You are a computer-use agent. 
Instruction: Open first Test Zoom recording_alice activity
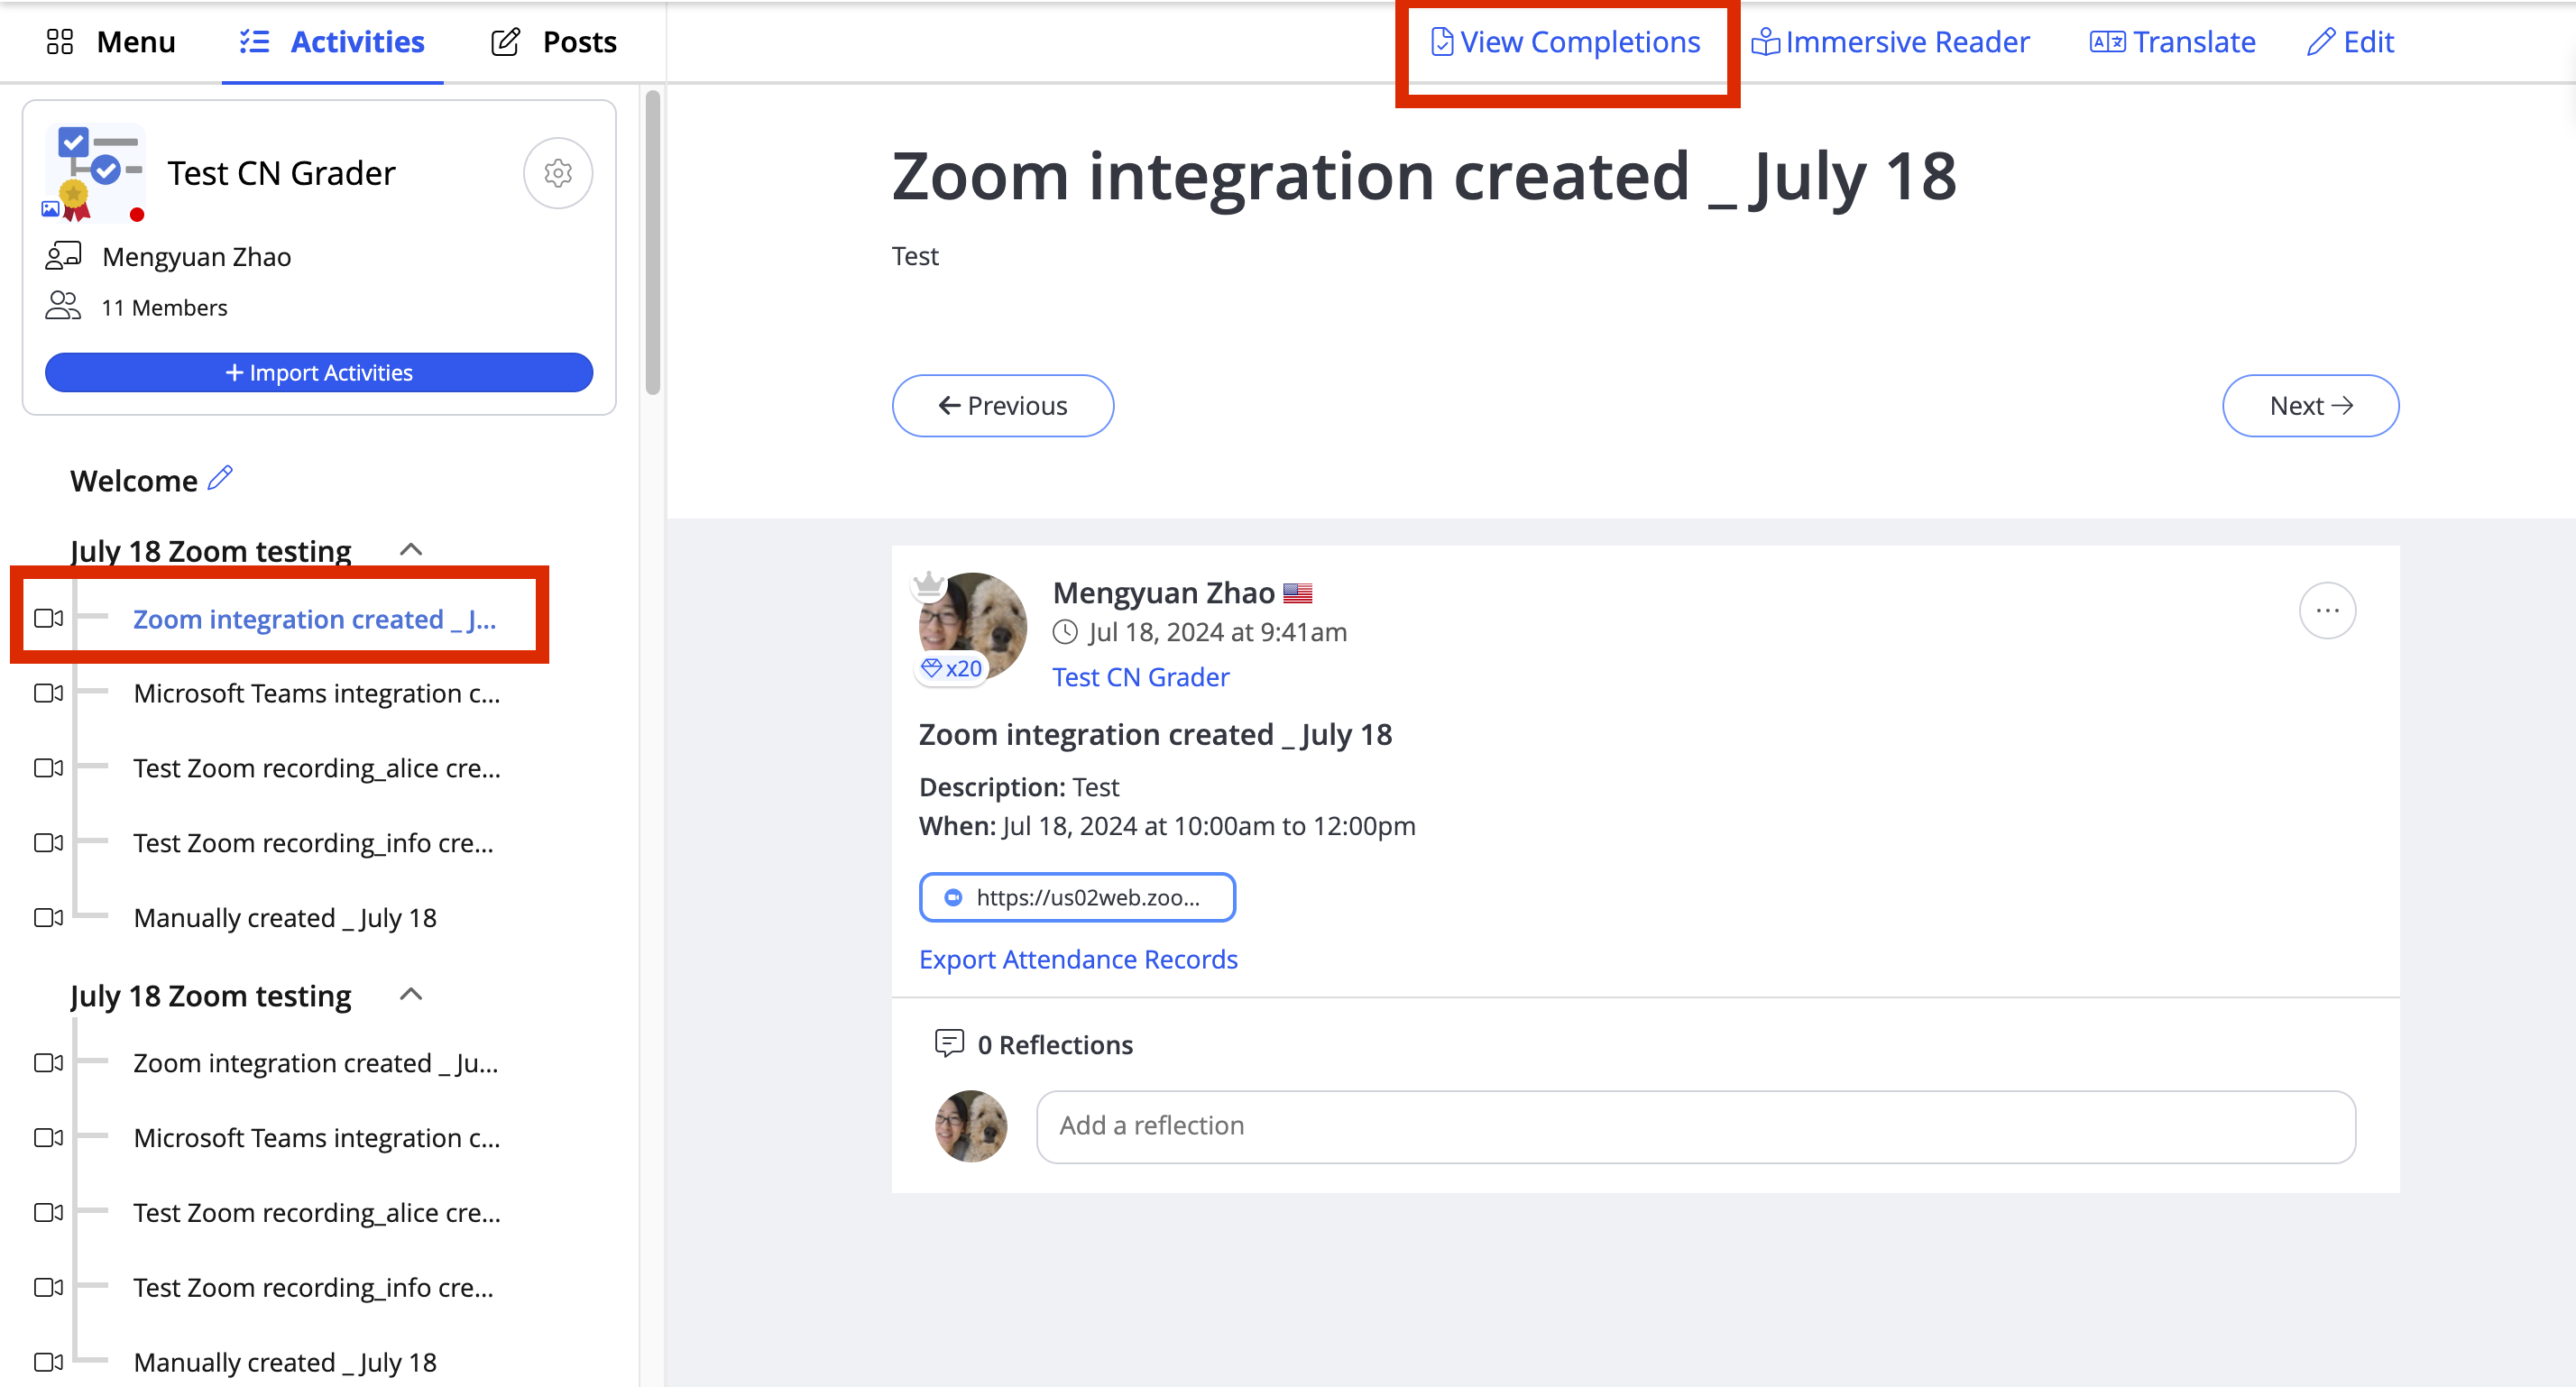click(317, 768)
